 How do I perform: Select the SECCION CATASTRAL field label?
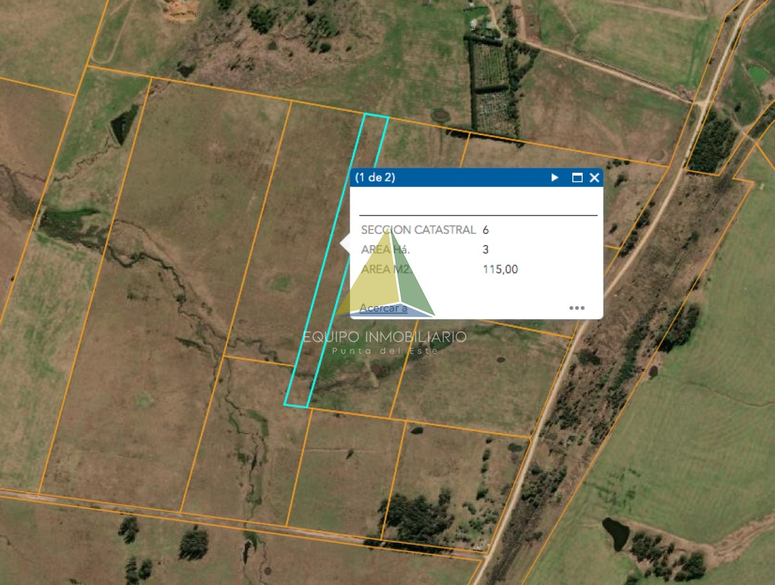418,229
